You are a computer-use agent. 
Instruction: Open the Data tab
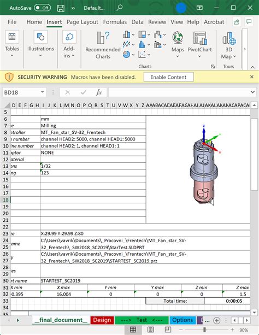tap(137, 22)
